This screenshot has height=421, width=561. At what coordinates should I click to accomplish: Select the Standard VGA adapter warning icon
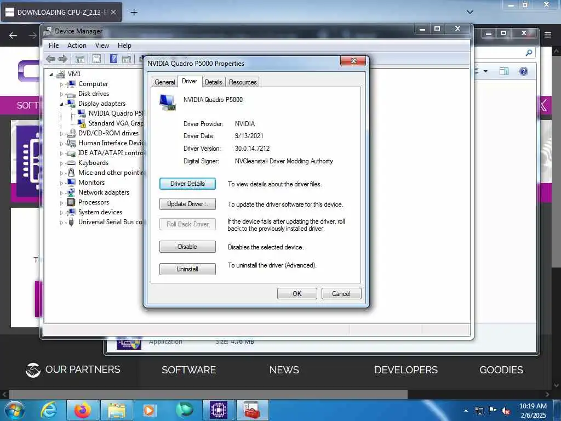click(x=82, y=123)
